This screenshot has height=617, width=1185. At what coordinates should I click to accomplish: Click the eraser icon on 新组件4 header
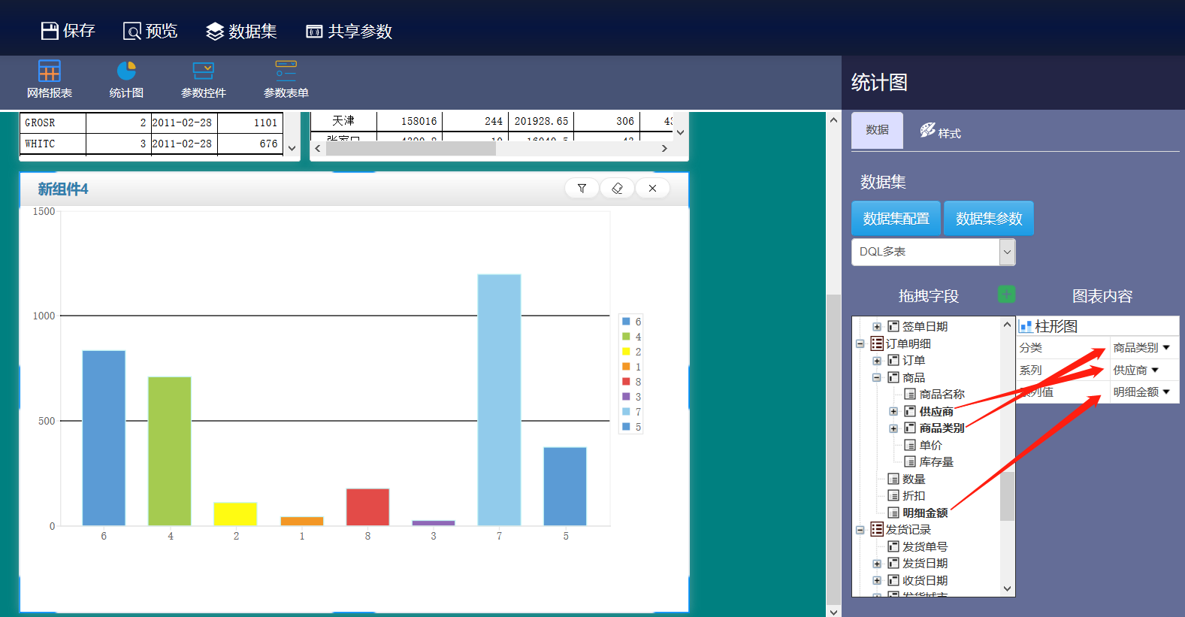[617, 189]
